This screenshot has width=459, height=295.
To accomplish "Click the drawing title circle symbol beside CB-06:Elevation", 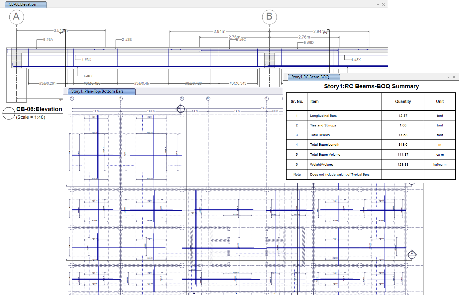I will [9, 113].
